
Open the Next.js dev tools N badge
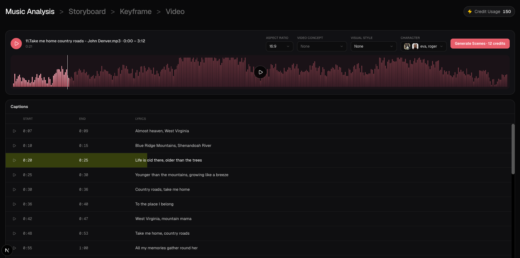7,250
